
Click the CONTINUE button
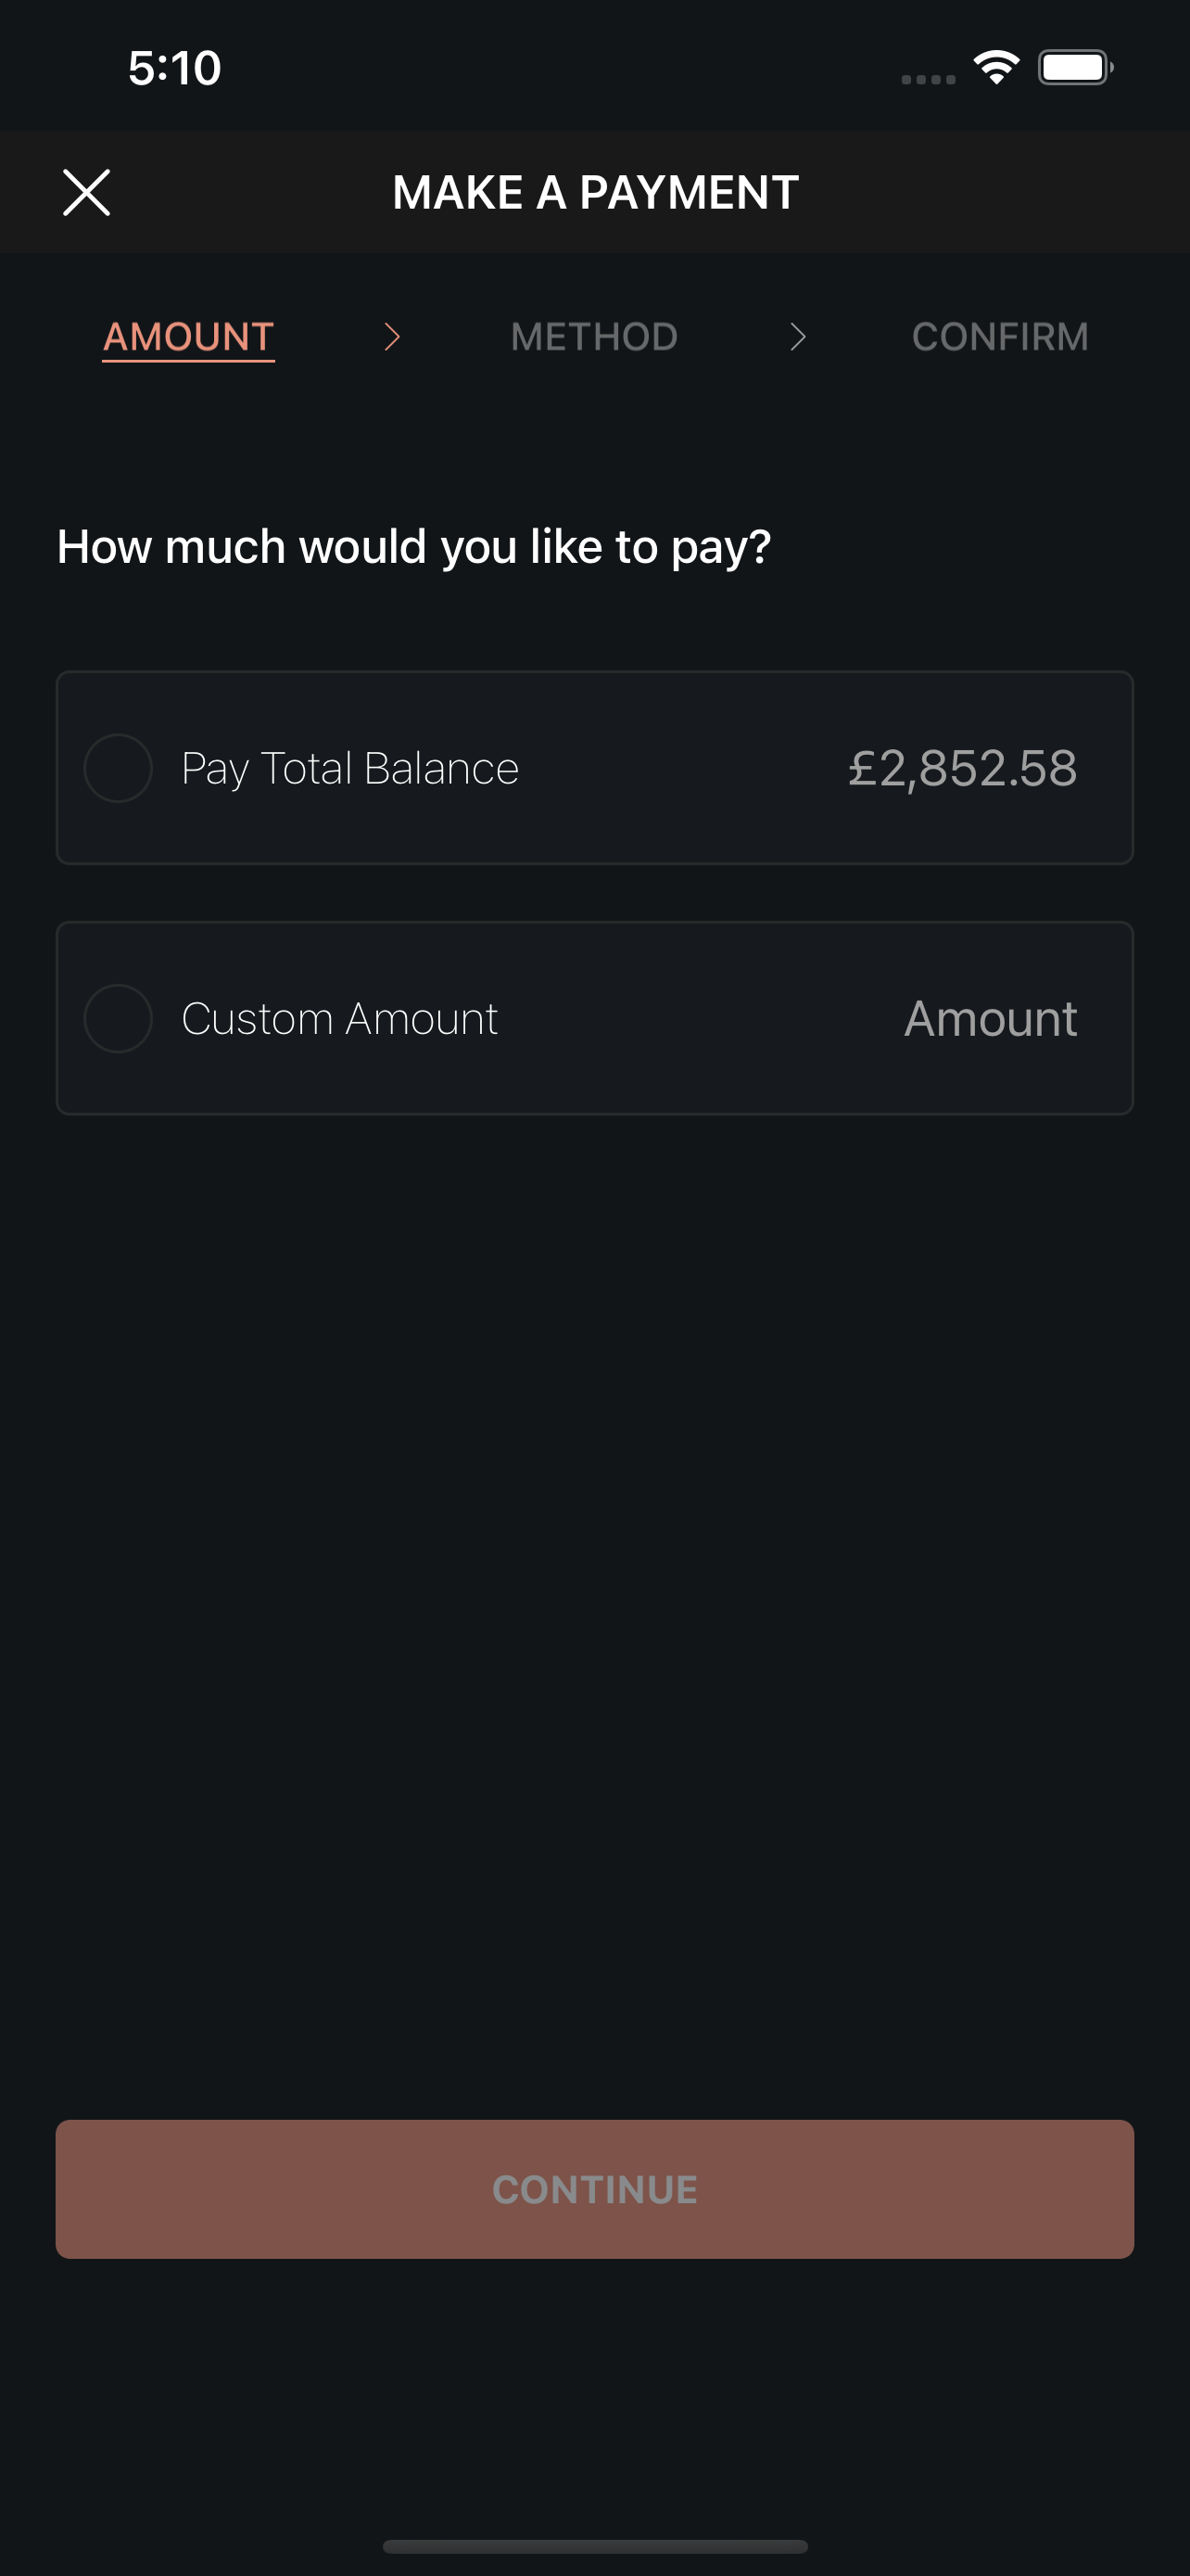pos(594,2189)
